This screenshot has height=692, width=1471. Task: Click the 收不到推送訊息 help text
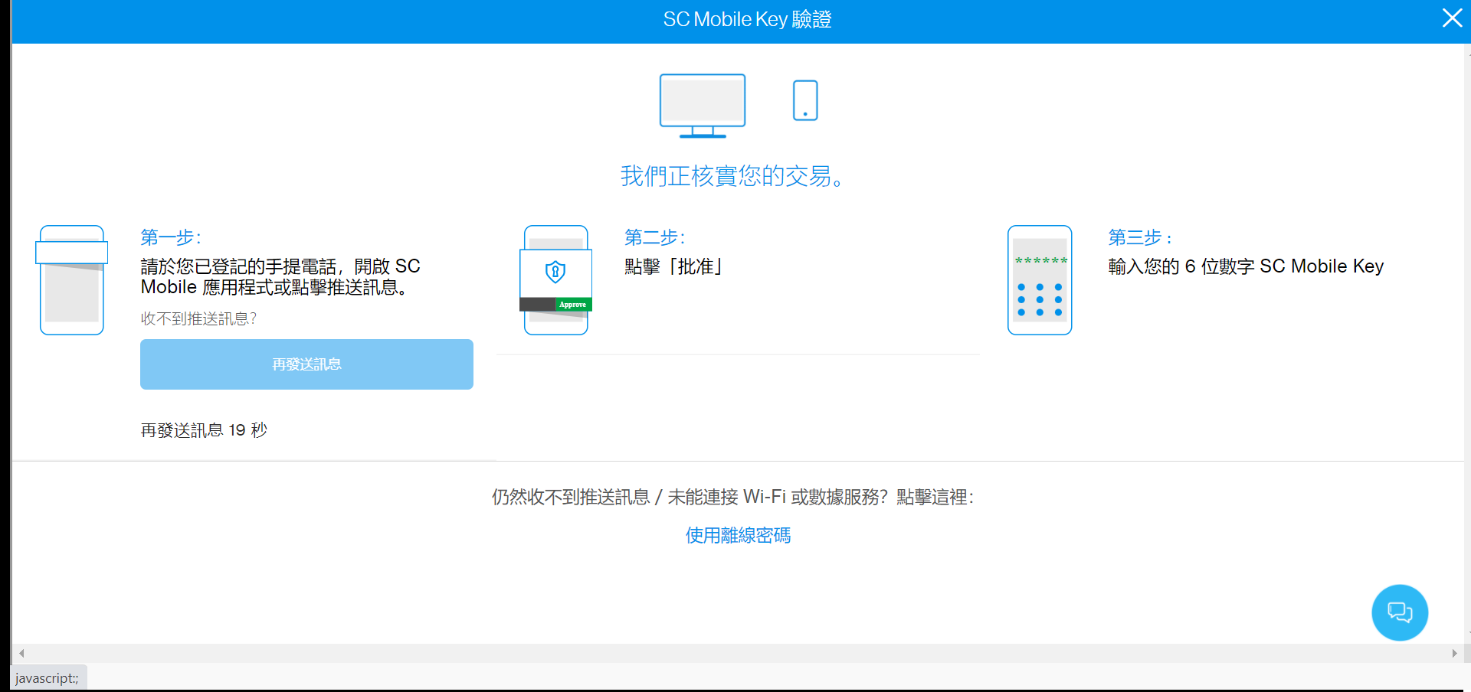tap(198, 318)
